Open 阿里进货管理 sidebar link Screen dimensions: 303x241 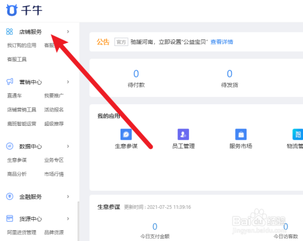22,233
